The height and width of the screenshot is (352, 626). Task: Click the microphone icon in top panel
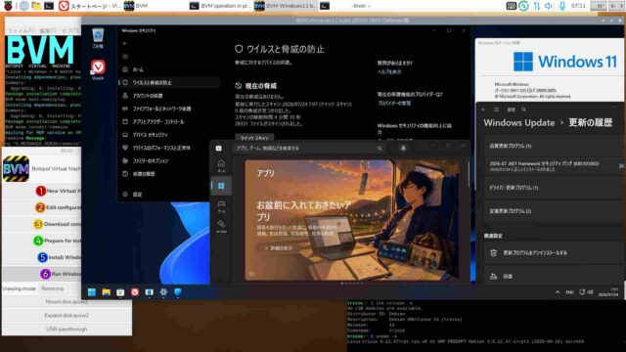(562, 6)
